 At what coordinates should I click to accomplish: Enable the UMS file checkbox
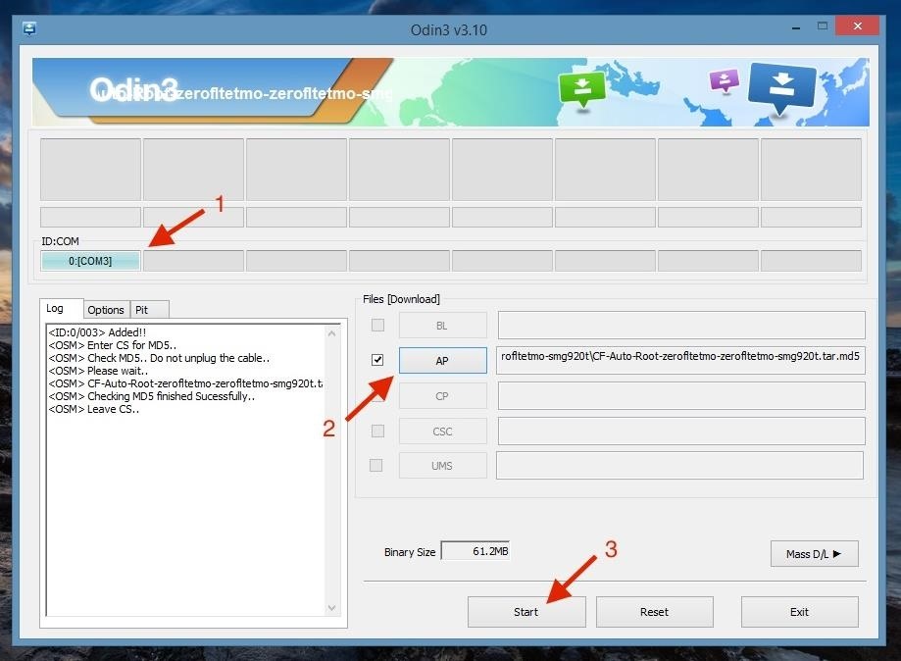[x=375, y=465]
